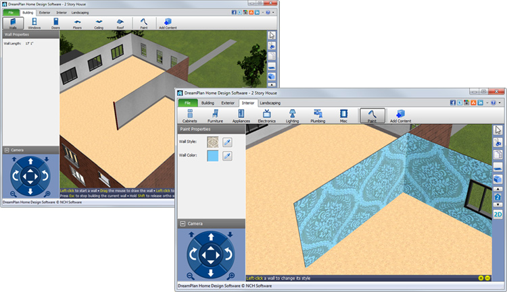
Task: Select Ceiling tool in back window
Action: click(99, 23)
